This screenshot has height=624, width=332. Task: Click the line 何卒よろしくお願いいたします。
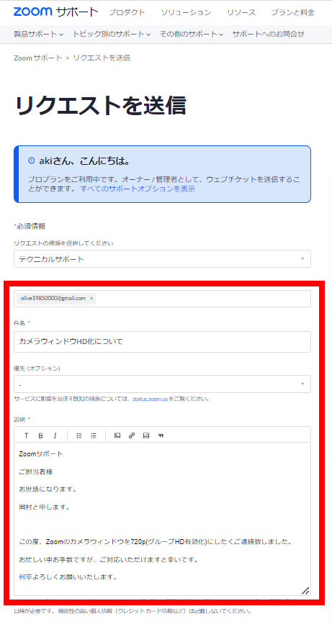click(x=68, y=576)
